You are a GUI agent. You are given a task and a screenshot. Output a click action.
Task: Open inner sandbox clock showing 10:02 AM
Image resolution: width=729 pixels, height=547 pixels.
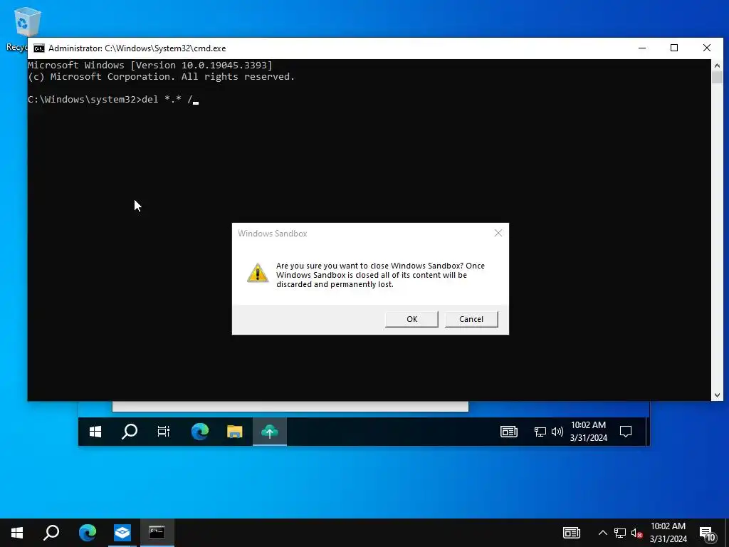click(589, 431)
